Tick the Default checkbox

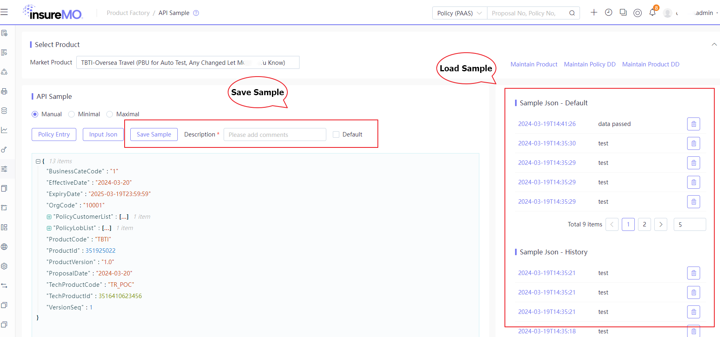tap(336, 134)
